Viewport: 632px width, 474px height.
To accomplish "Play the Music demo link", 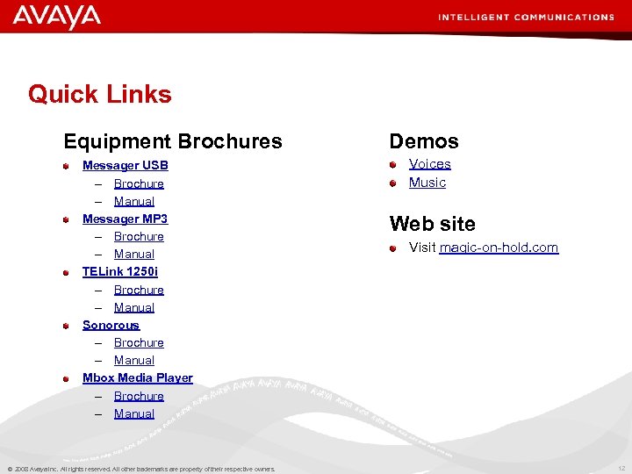I will [427, 183].
